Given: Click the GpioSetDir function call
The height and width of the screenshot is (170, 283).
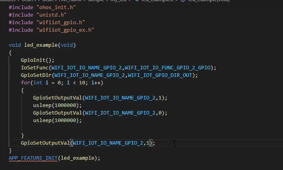Looking at the screenshot, I should coord(36,75).
